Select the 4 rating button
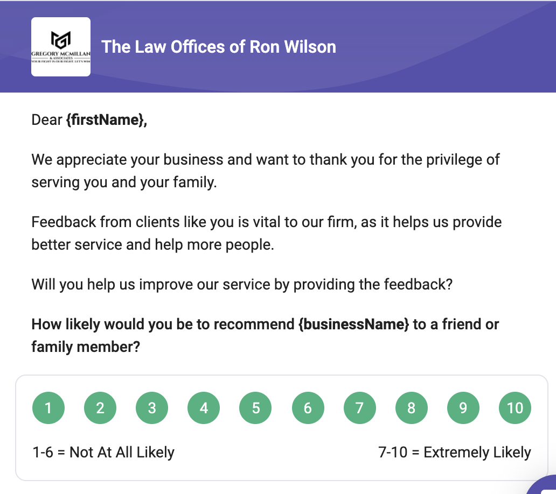The height and width of the screenshot is (494, 556). 204,408
